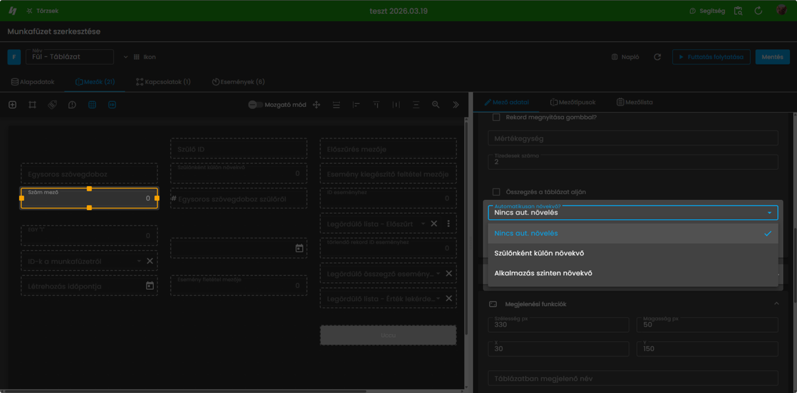
Task: Click the refresh icon beside Napló
Action: pos(657,57)
